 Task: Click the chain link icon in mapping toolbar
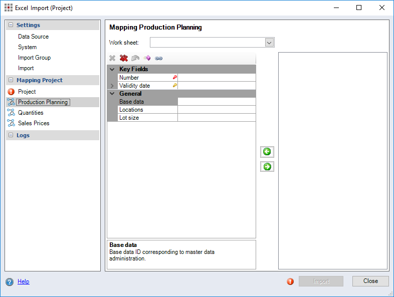[x=159, y=58]
